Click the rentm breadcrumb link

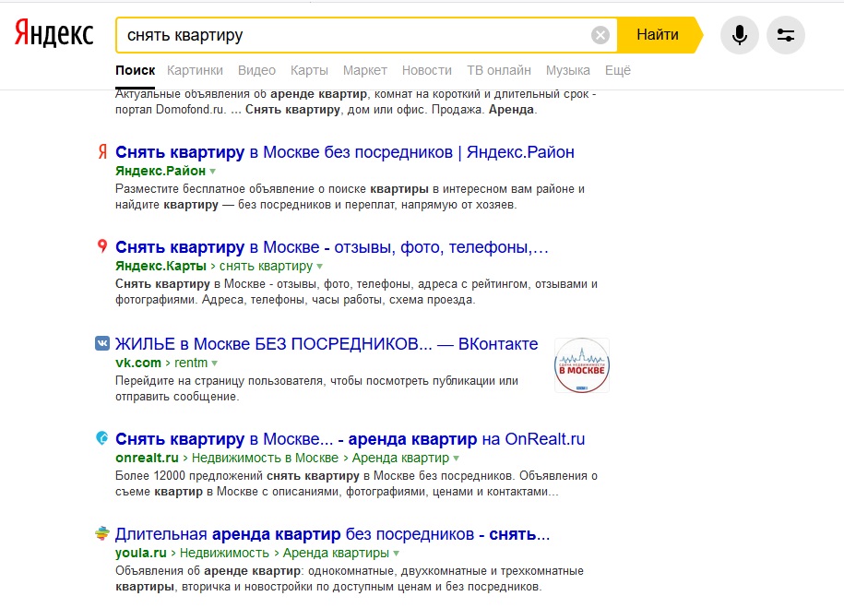coord(191,363)
